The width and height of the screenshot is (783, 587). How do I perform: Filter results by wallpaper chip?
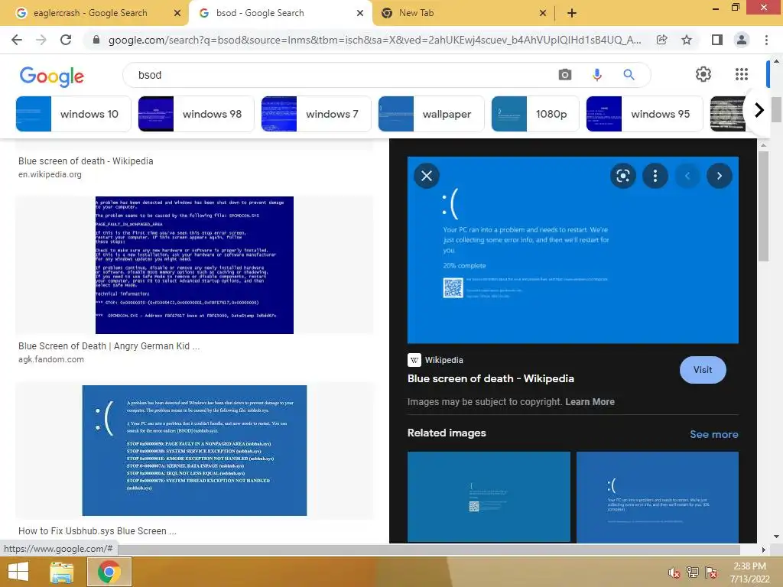[x=431, y=114]
